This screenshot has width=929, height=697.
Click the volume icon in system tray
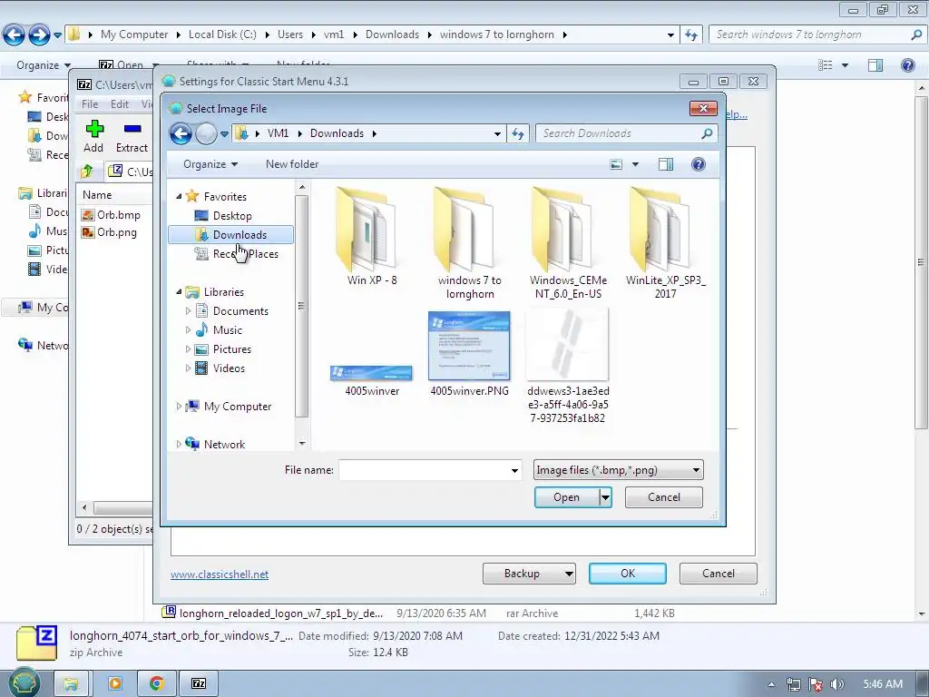(837, 684)
